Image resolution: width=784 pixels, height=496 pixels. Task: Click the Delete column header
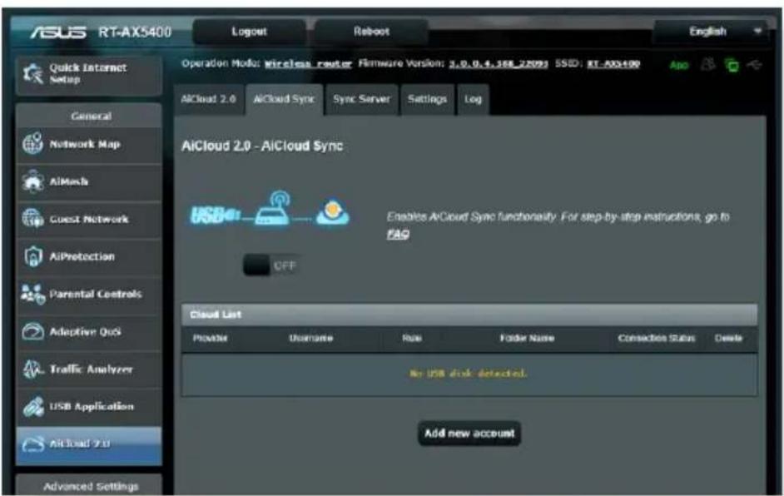pos(728,339)
